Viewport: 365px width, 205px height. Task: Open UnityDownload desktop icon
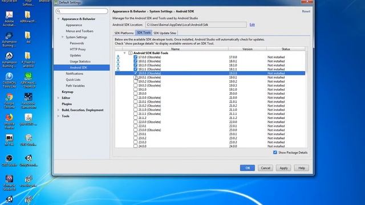(29, 161)
